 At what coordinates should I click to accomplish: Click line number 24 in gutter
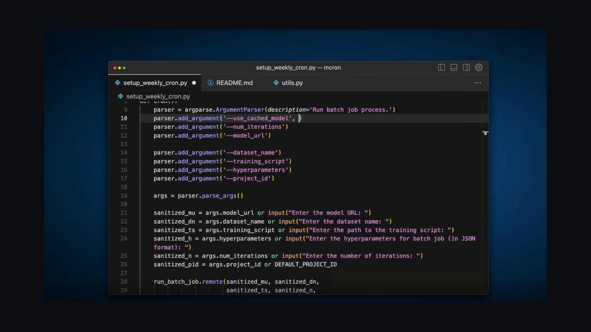click(124, 239)
